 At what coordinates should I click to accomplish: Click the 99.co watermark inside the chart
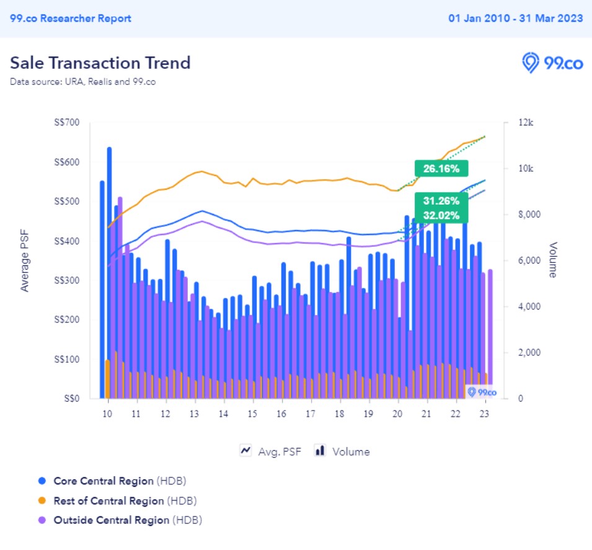click(482, 392)
